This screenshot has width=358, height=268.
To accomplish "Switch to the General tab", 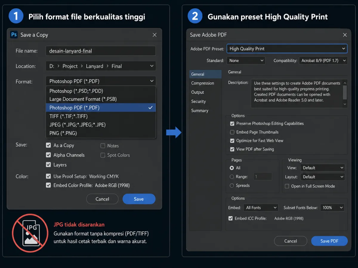I will [x=206, y=74].
